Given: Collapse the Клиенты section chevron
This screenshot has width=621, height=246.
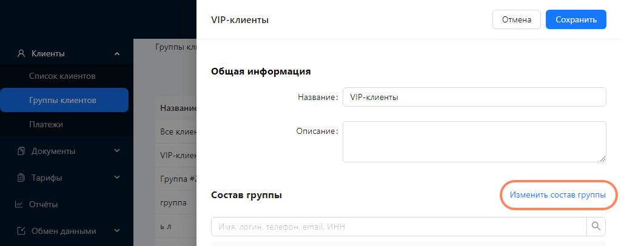Looking at the screenshot, I should (117, 53).
